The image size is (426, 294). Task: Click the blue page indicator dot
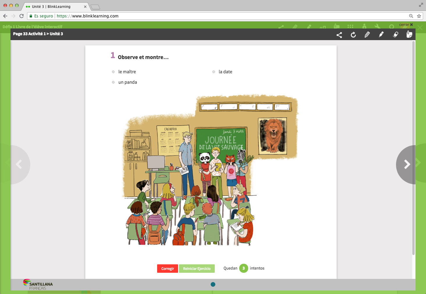pyautogui.click(x=213, y=284)
